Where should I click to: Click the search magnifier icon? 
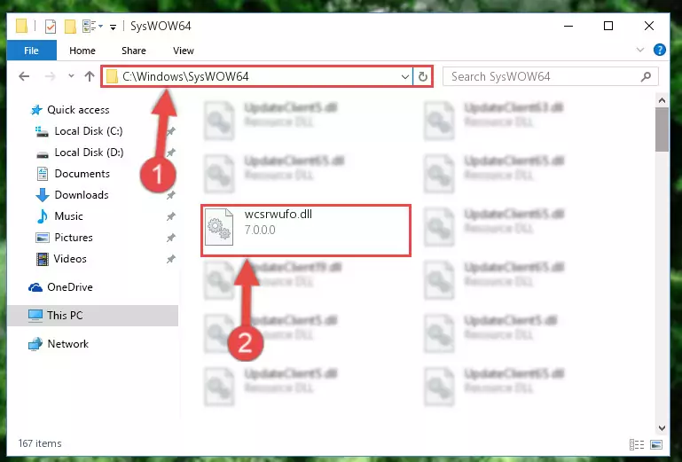[646, 77]
